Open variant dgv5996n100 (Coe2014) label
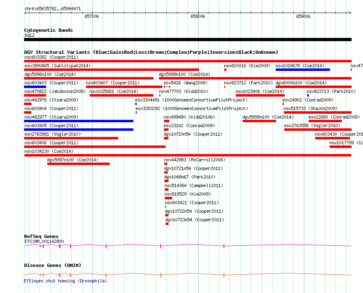363x293 pixels. (x=50, y=74)
